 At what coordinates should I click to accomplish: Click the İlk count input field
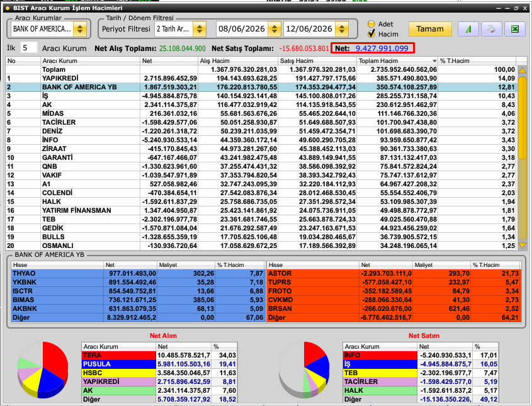(x=28, y=48)
